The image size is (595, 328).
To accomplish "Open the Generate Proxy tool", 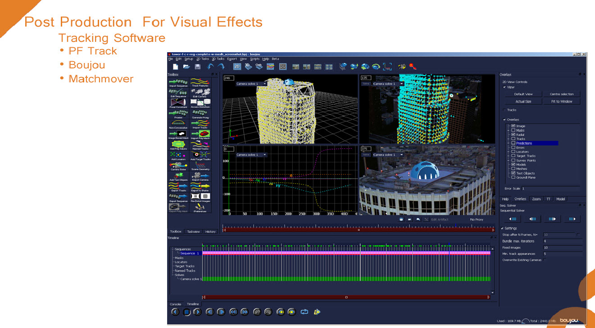I will point(200,113).
